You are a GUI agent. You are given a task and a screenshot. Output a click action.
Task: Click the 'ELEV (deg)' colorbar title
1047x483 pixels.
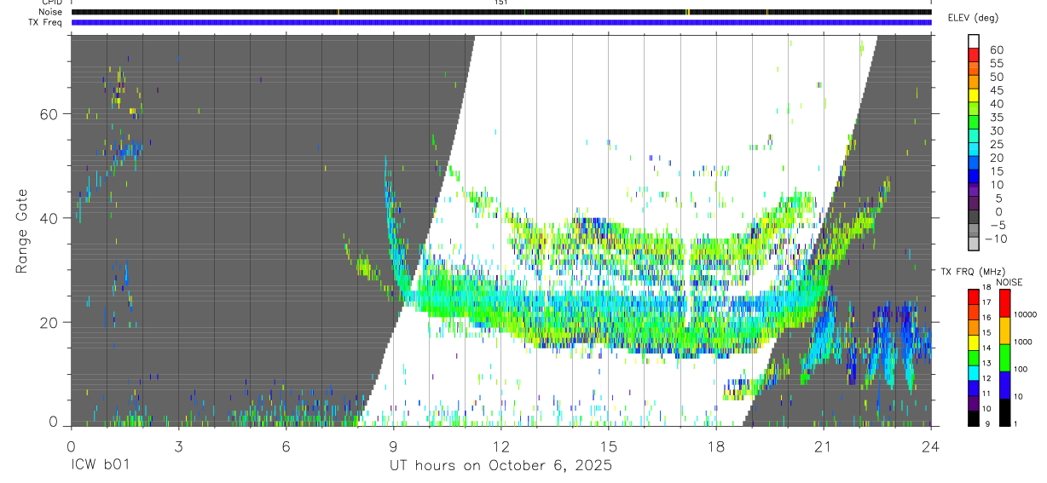click(975, 18)
